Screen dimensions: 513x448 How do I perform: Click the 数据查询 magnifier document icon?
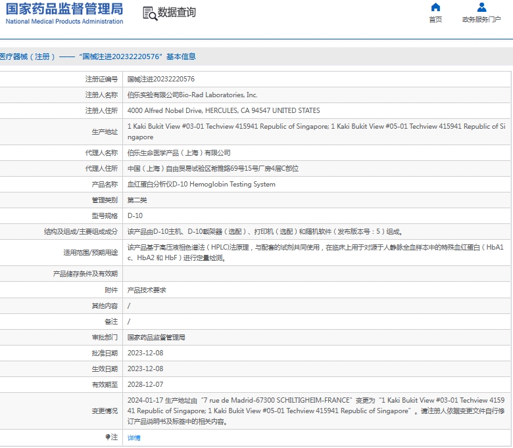(x=150, y=14)
